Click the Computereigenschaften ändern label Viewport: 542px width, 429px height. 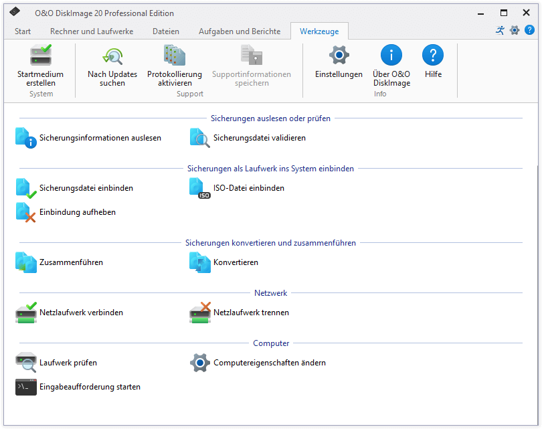pyautogui.click(x=270, y=363)
